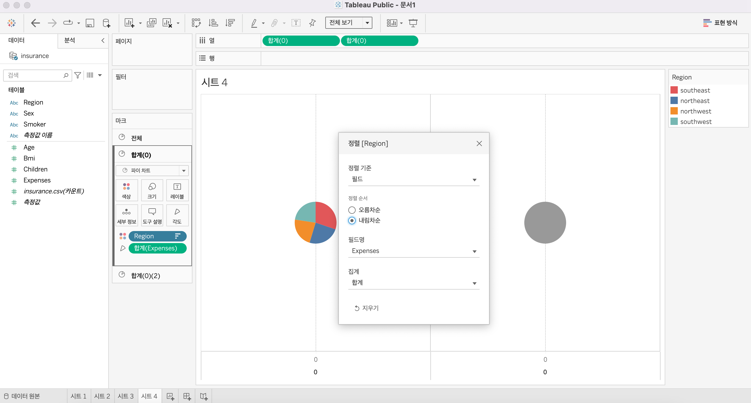This screenshot has height=403, width=751.
Task: Open the Color (색상) marks card
Action: (x=126, y=190)
